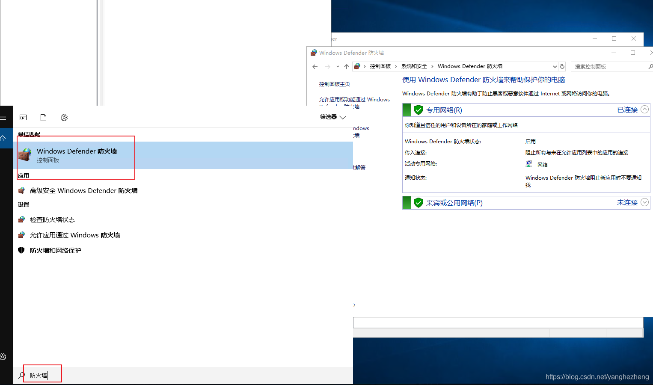
Task: Expand breadcrumb arrow after 系统和安全
Action: pos(432,66)
